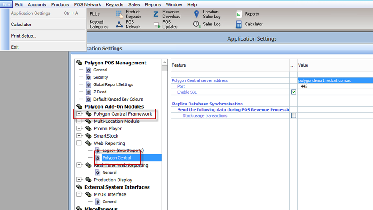This screenshot has width=373, height=210.
Task: Open the Reports toolbar icon
Action: point(239,14)
